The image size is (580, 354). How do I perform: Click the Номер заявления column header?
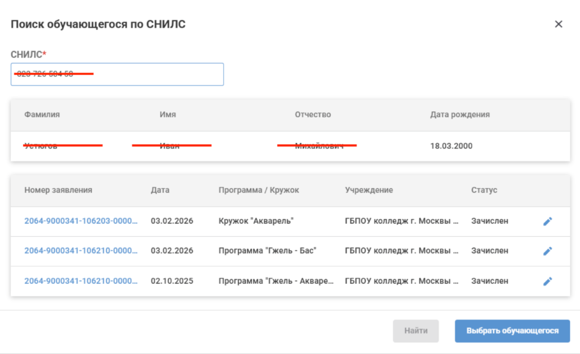[58, 190]
